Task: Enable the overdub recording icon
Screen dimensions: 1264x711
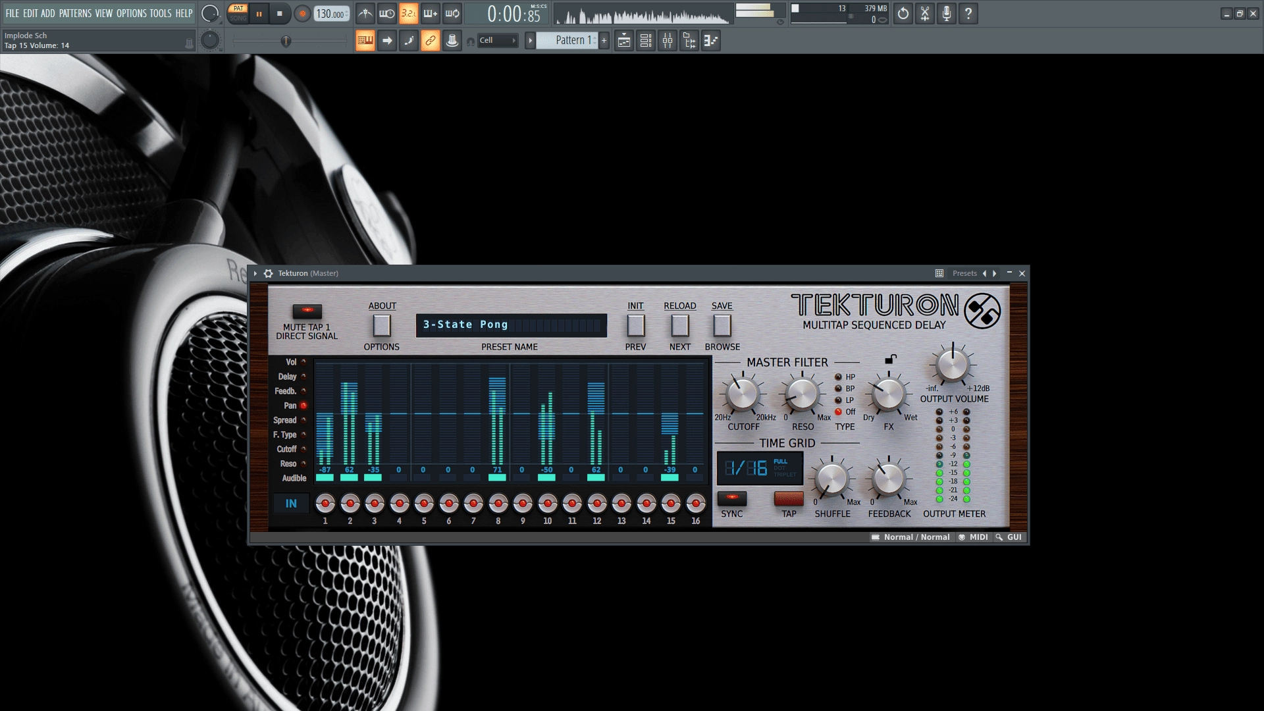Action: click(x=431, y=13)
